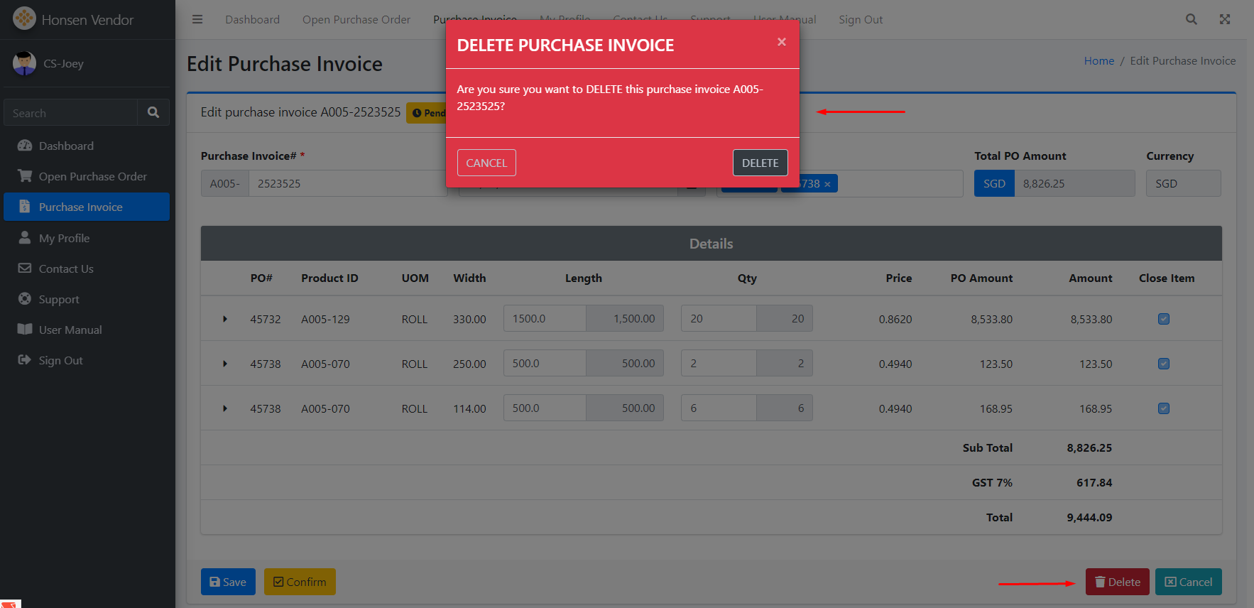Image resolution: width=1254 pixels, height=608 pixels.
Task: Toggle Close Item checkbox for 250.00 width row
Action: click(x=1163, y=364)
